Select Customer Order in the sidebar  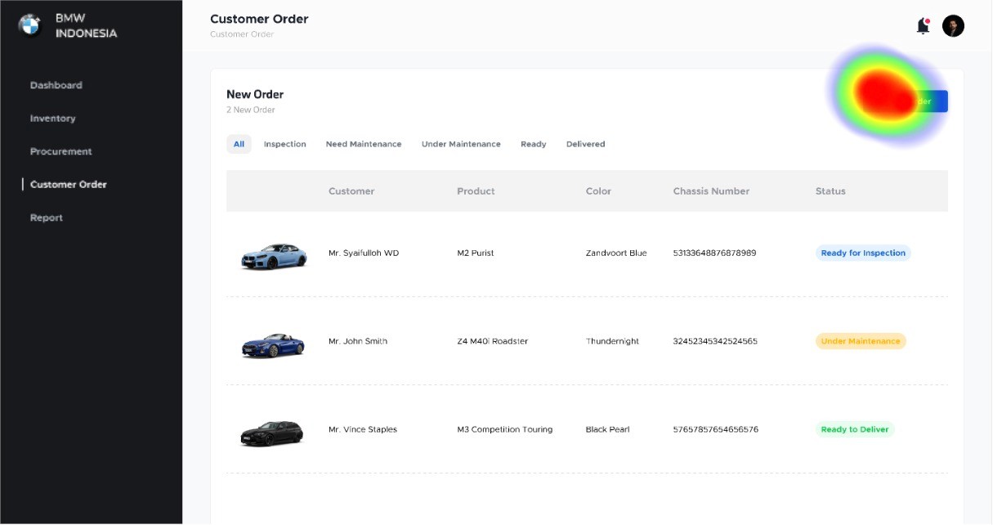pyautogui.click(x=69, y=184)
